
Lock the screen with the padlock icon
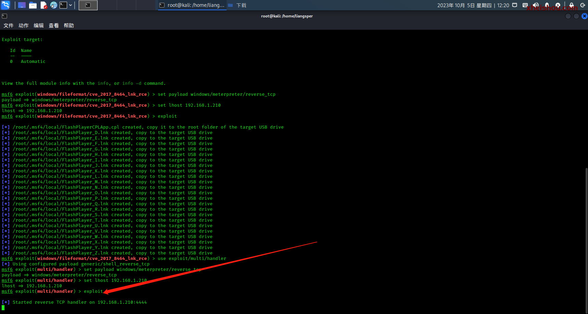tap(571, 5)
